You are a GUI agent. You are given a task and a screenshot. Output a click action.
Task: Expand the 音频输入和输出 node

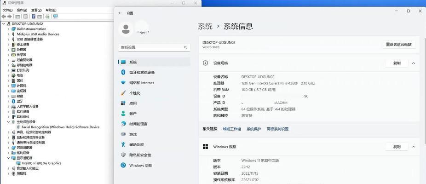pyautogui.click(x=8, y=168)
